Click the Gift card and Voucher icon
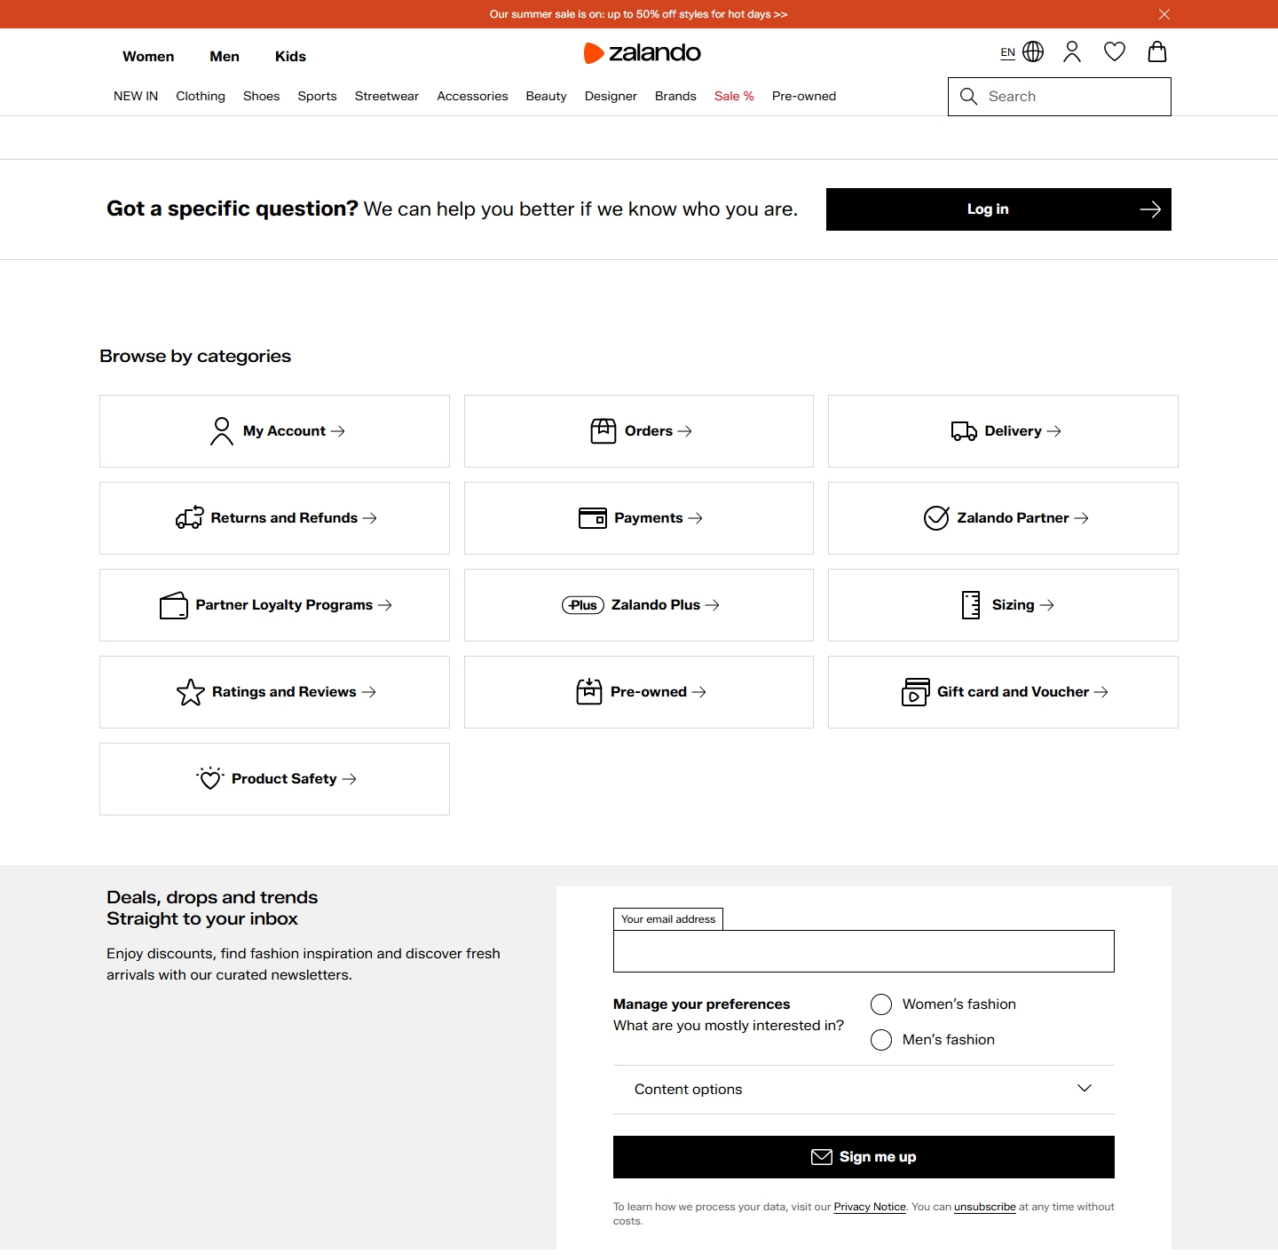Image resolution: width=1278 pixels, height=1260 pixels. click(x=916, y=692)
